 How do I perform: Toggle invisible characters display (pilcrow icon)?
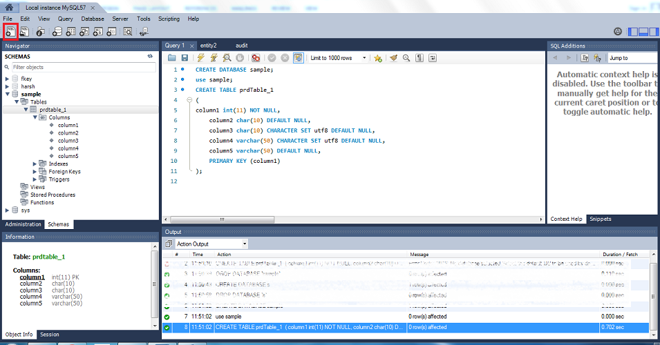tap(419, 58)
